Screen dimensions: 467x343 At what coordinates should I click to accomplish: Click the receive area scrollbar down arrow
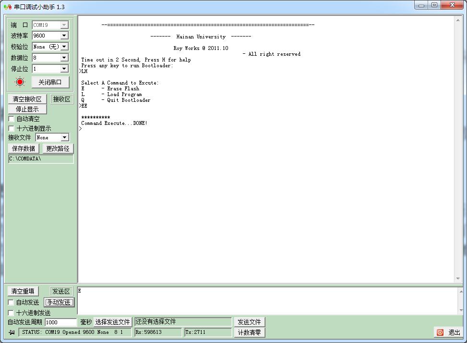click(458, 278)
